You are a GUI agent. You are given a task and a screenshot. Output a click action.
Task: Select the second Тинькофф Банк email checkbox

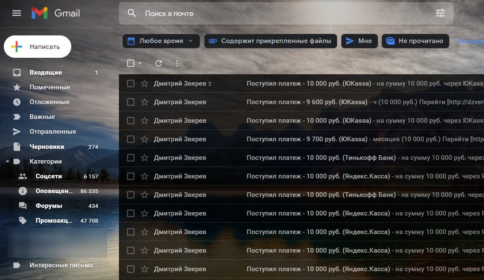131,195
